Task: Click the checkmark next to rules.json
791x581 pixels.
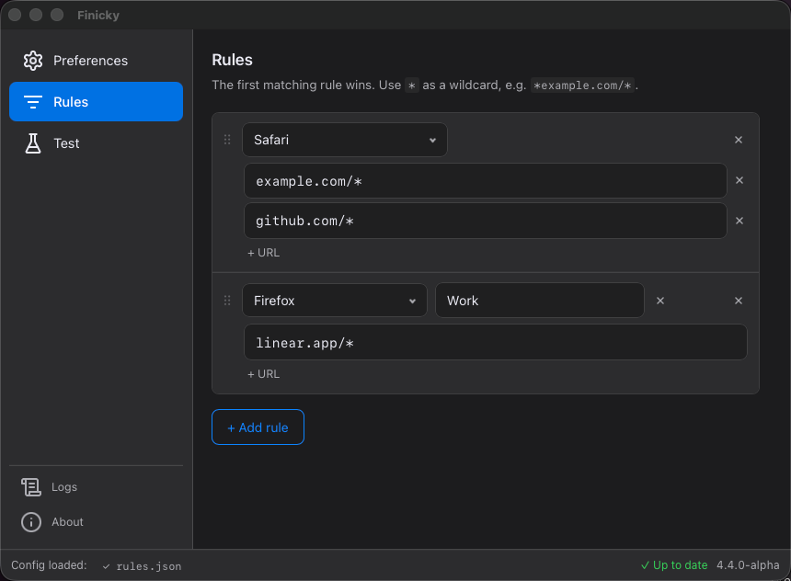Action: point(106,566)
